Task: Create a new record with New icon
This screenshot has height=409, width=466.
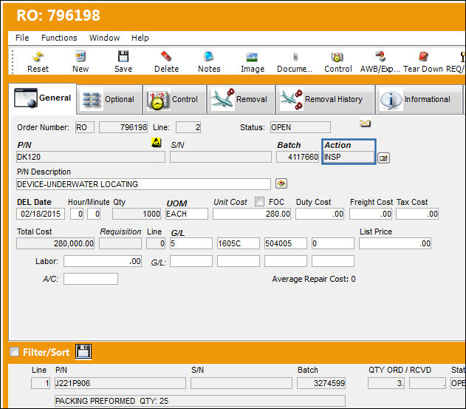Action: 80,62
